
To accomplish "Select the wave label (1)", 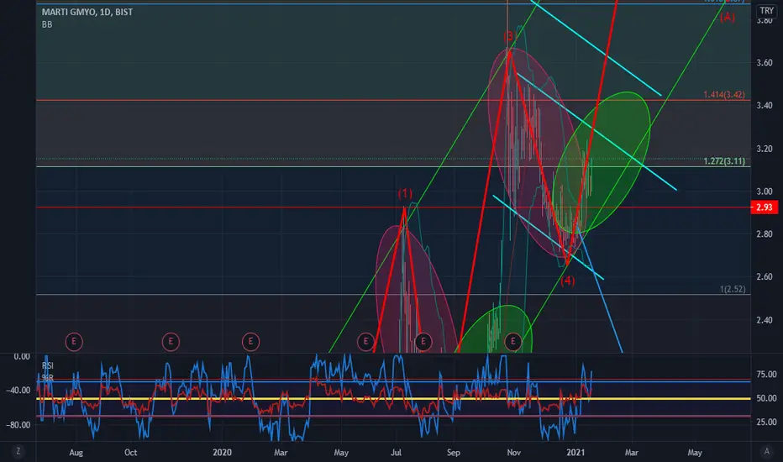I will 405,193.
